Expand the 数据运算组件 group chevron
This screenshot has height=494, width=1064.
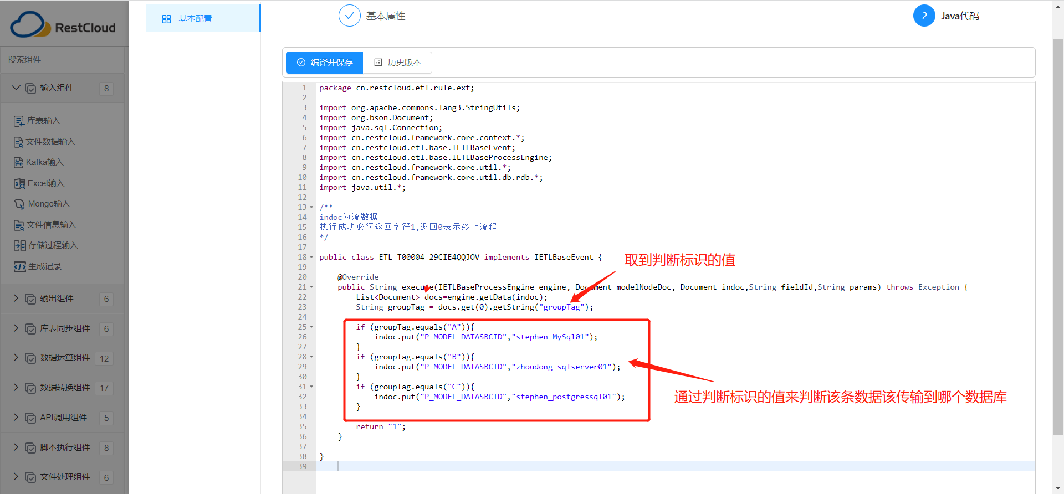[16, 357]
